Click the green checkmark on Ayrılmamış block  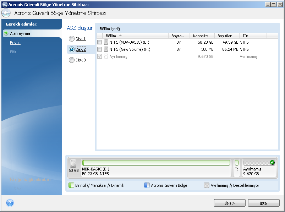point(272,162)
